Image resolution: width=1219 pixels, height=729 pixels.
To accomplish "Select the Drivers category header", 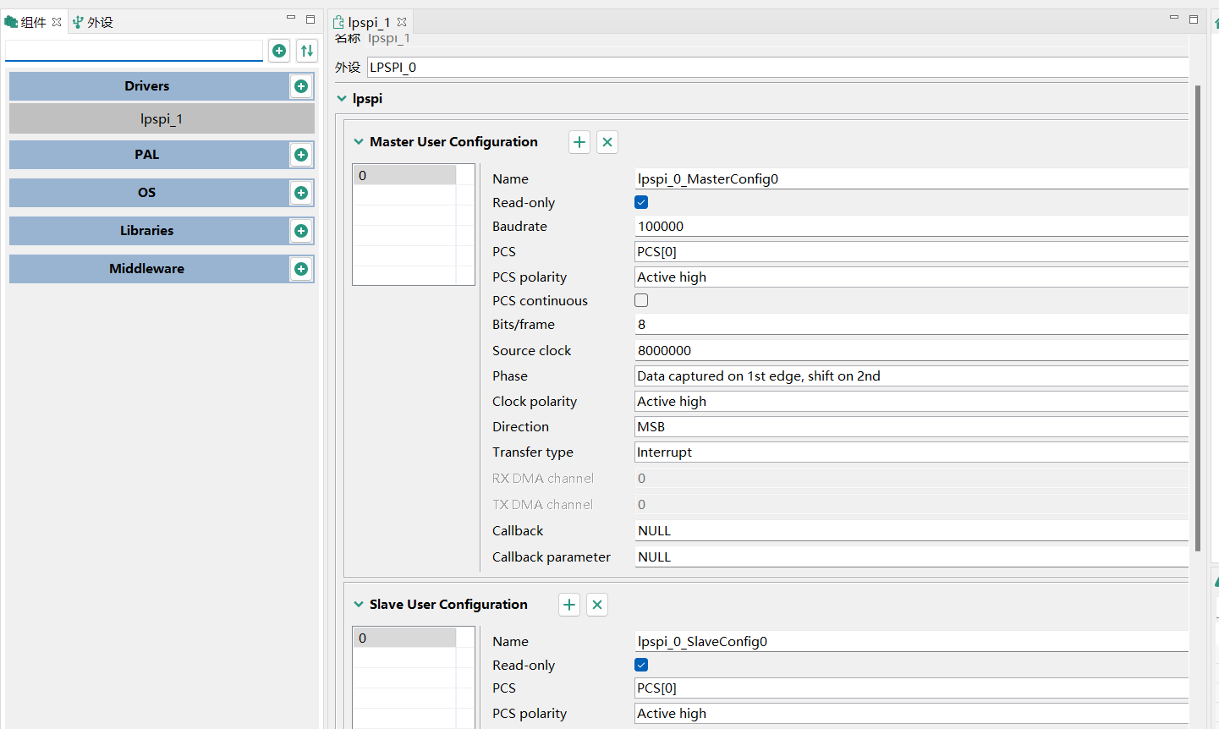I will (147, 86).
